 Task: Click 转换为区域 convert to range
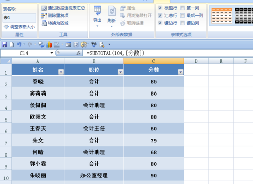(55, 23)
